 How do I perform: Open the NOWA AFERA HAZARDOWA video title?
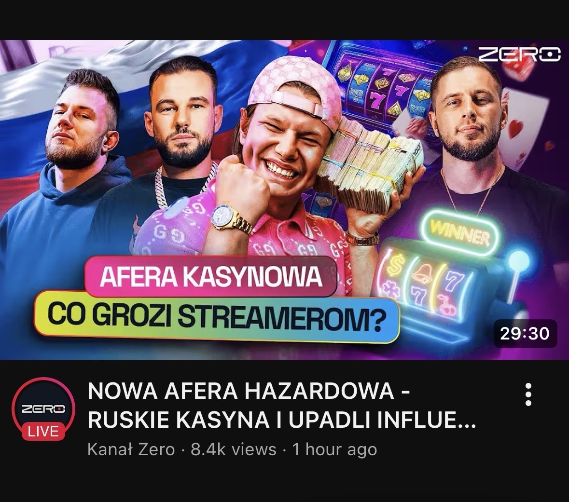pyautogui.click(x=281, y=406)
